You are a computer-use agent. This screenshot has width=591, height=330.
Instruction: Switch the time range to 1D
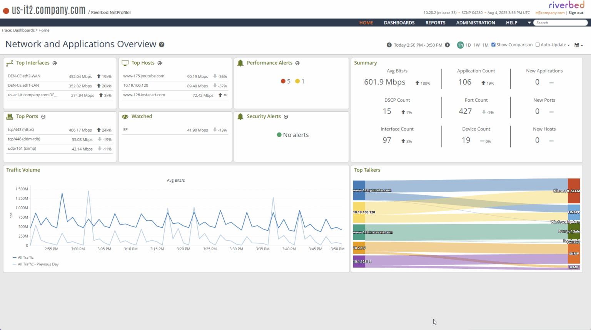click(x=469, y=45)
